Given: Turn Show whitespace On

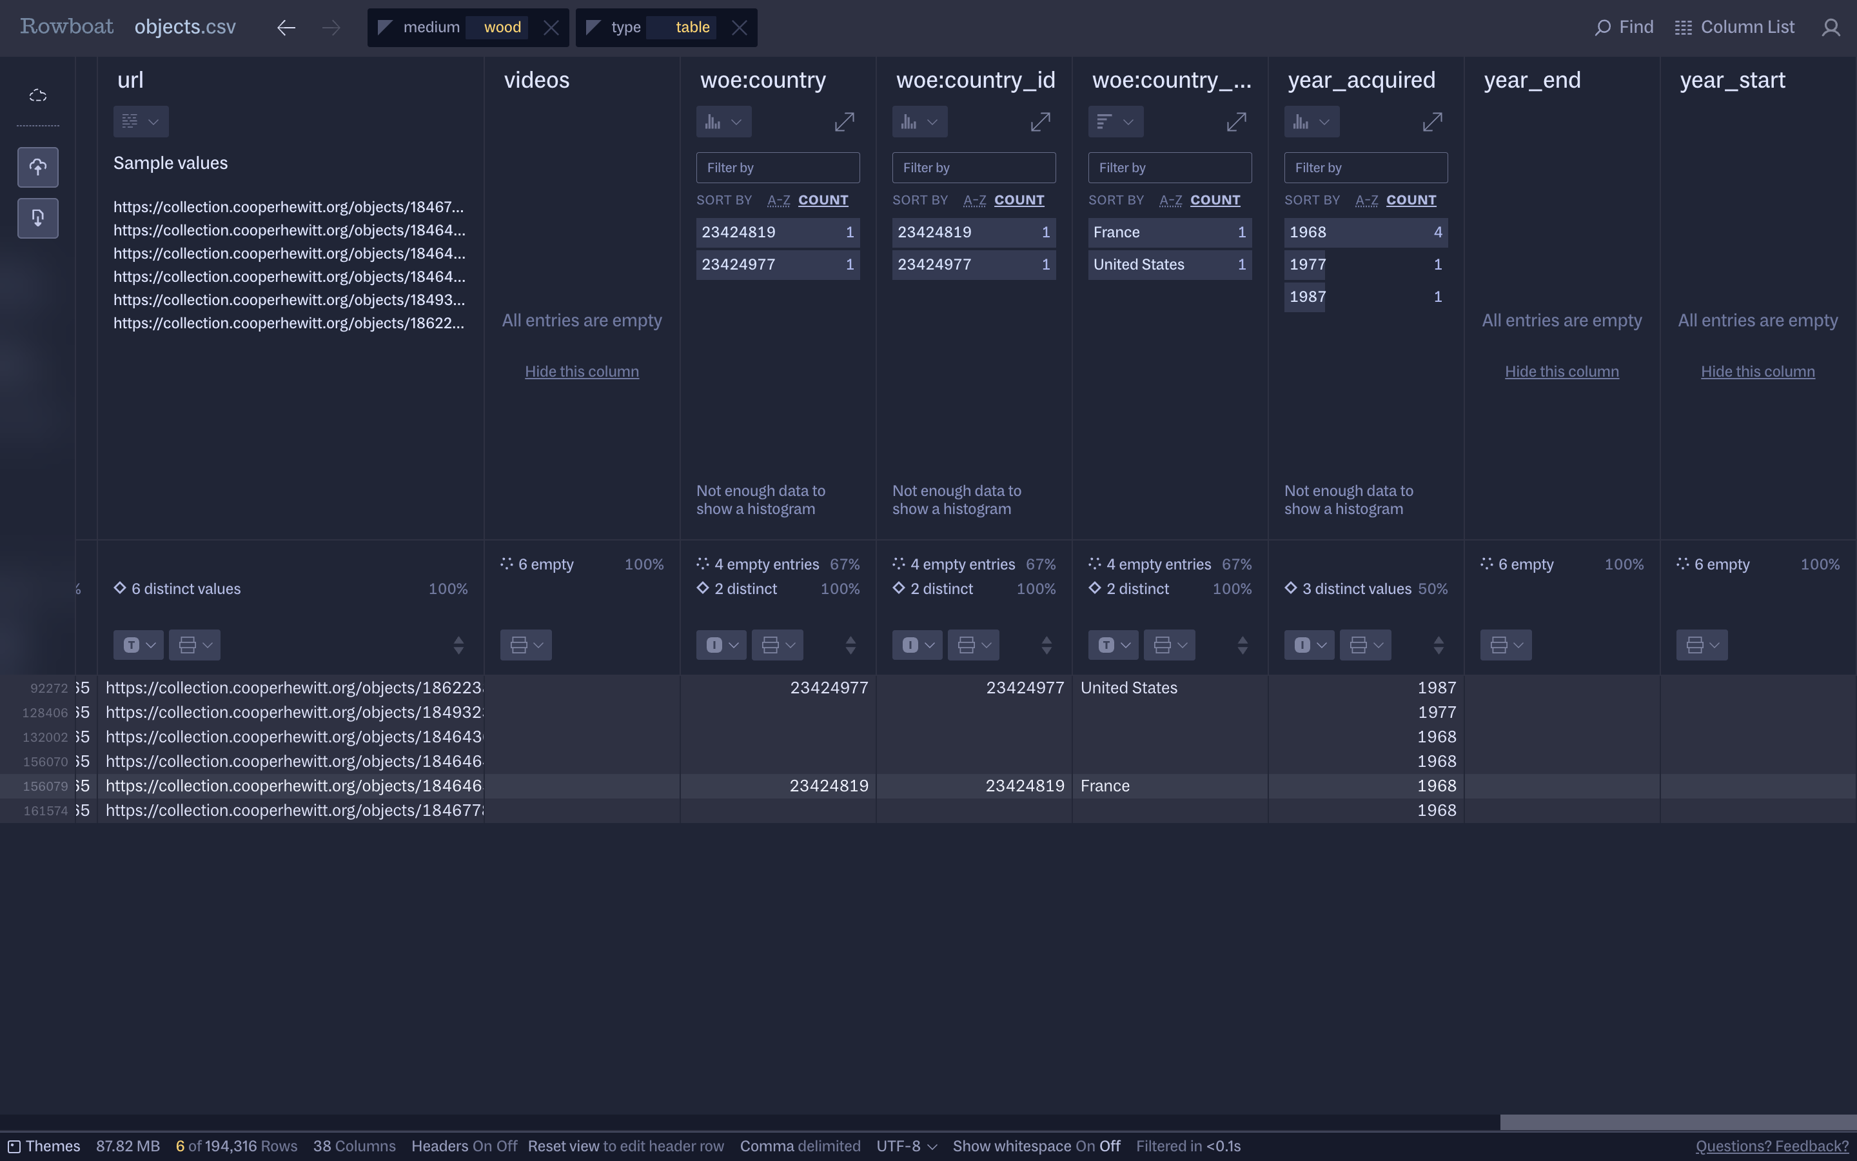Looking at the screenshot, I should pos(1085,1146).
